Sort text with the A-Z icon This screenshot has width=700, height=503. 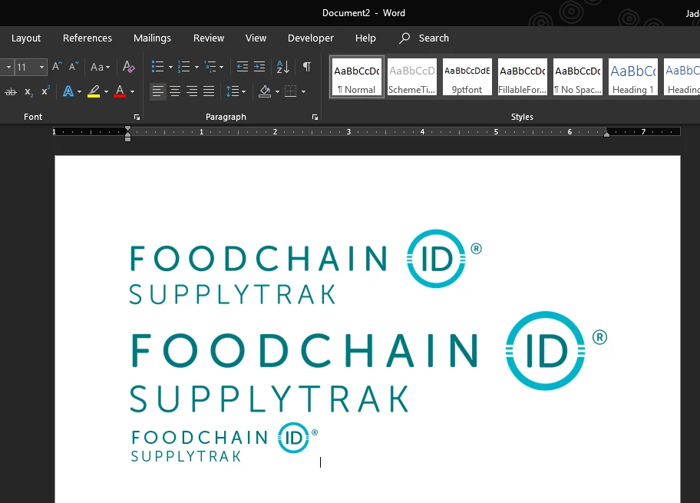coord(283,67)
